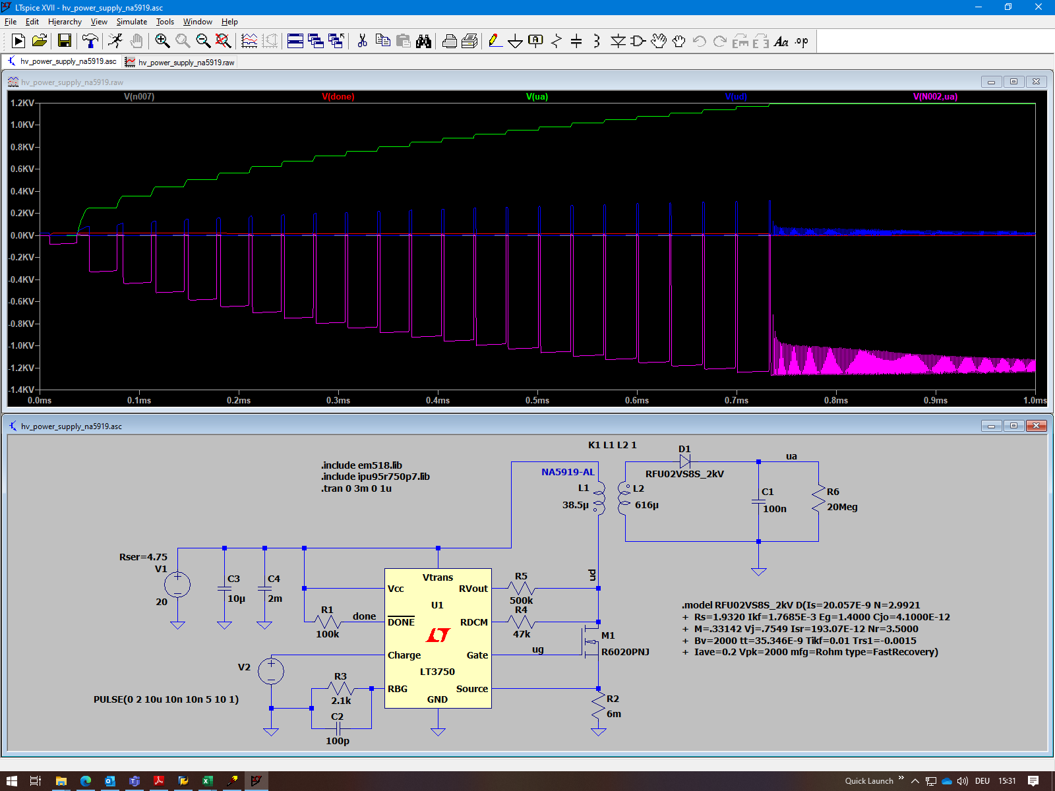Click the Cut scissors icon
1055x791 pixels.
pyautogui.click(x=362, y=41)
